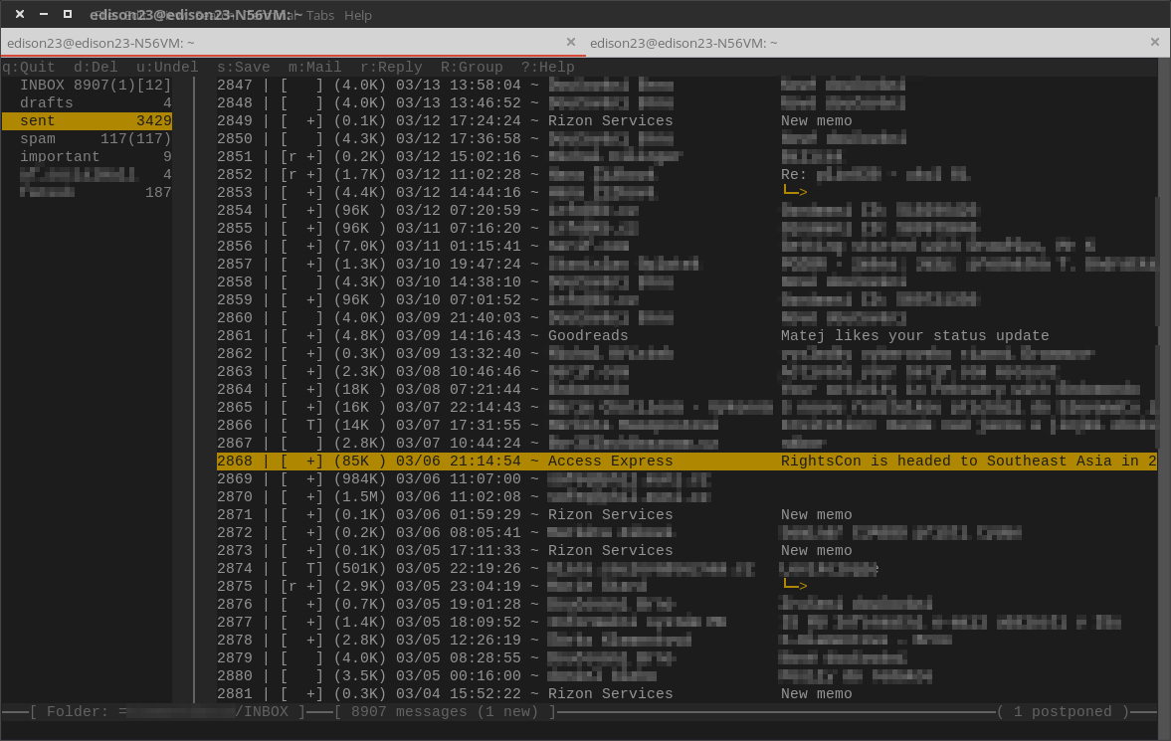Screen dimensions: 1171x741
Task: Select the spam folder
Action: point(38,139)
